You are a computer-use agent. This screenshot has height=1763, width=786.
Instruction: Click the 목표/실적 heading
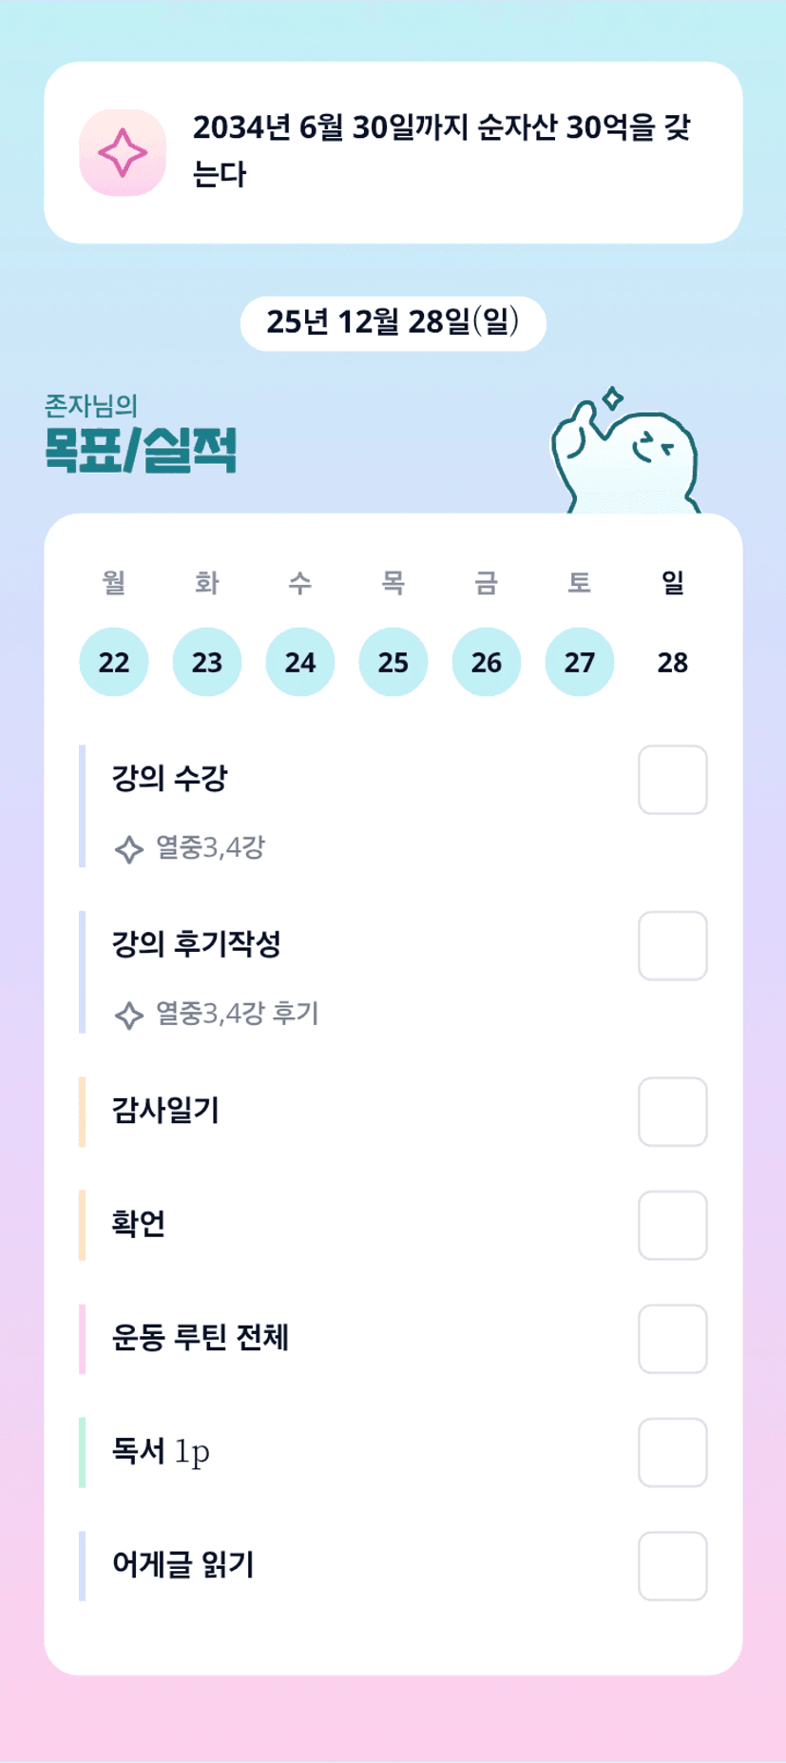(x=141, y=451)
